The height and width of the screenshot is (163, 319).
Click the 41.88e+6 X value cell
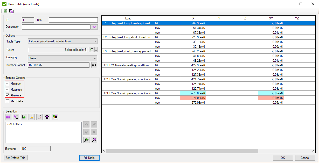(x=193, y=56)
